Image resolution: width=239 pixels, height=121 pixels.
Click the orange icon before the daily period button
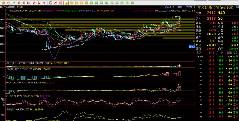coord(61,3)
